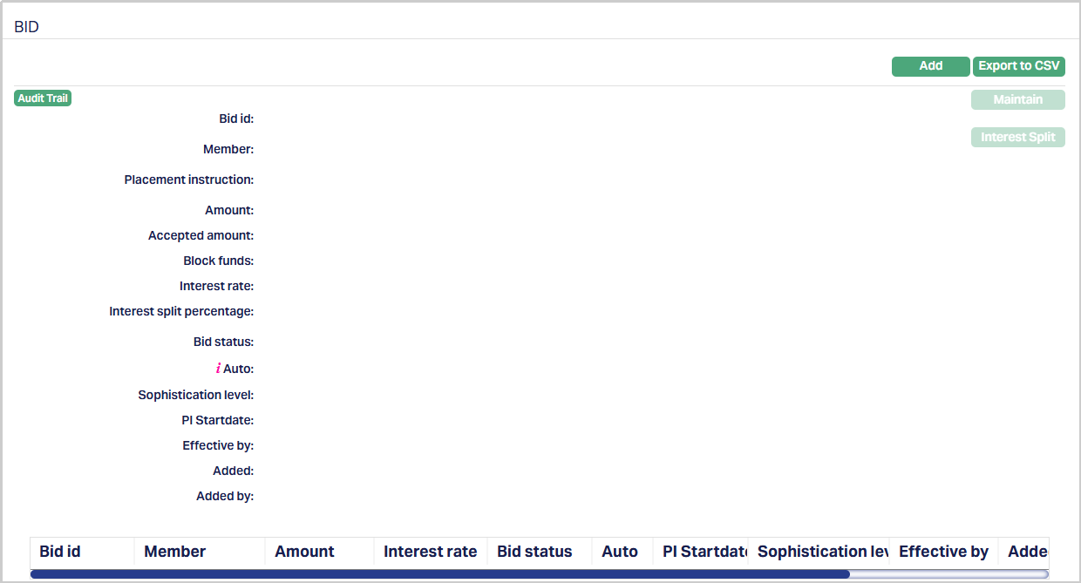Viewport: 1081px width, 583px height.
Task: Click the Add button
Action: [930, 66]
